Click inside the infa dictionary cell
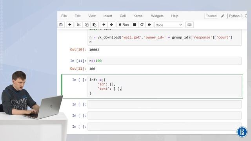251x141 pixels. pyautogui.click(x=164, y=86)
